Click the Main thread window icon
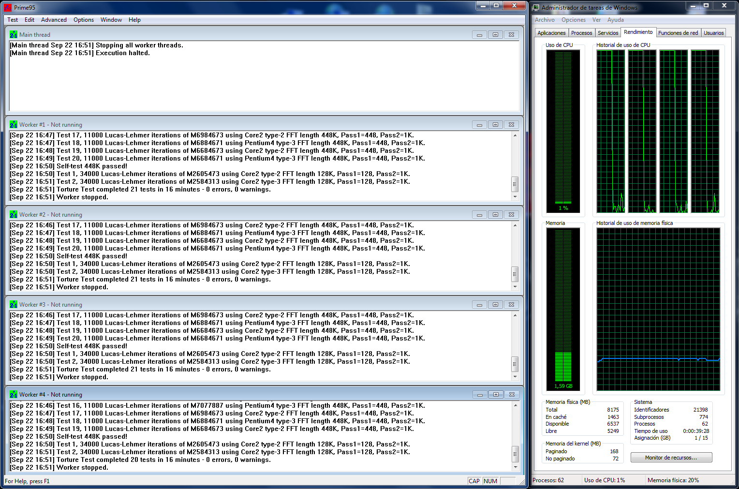 click(x=14, y=35)
